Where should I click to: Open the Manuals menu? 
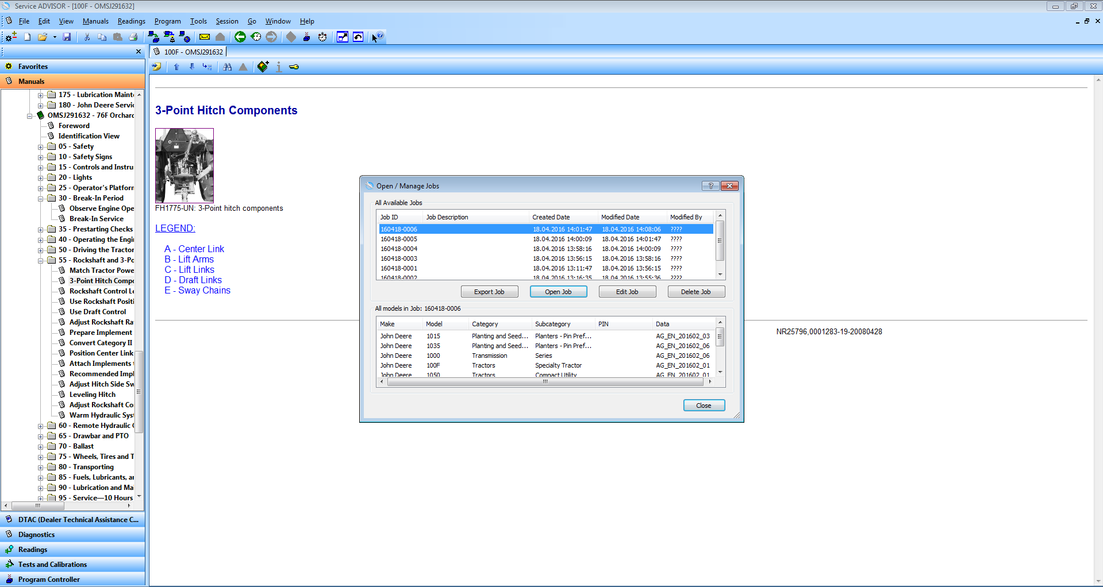coord(95,21)
